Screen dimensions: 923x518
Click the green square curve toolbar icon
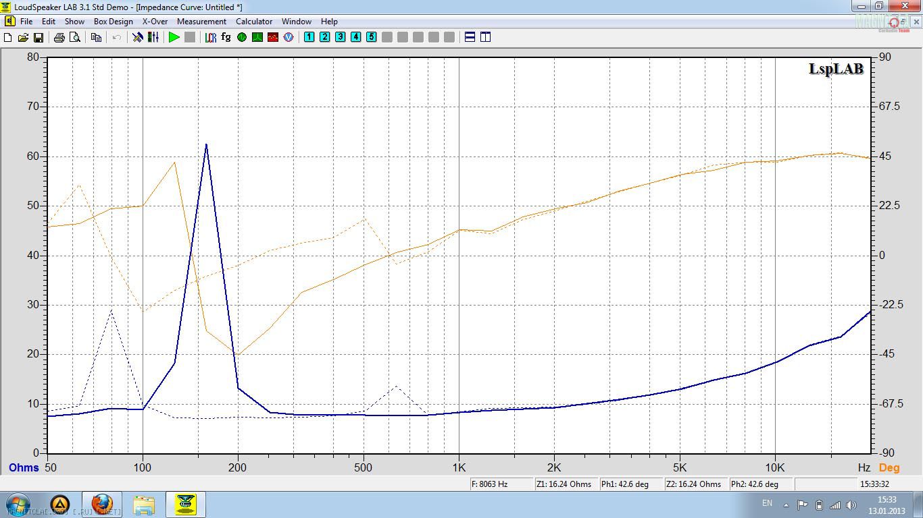click(257, 37)
